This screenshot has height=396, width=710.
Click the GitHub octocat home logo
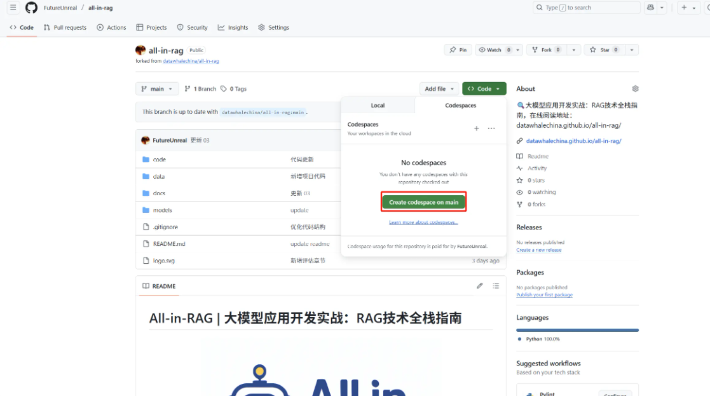(x=31, y=8)
